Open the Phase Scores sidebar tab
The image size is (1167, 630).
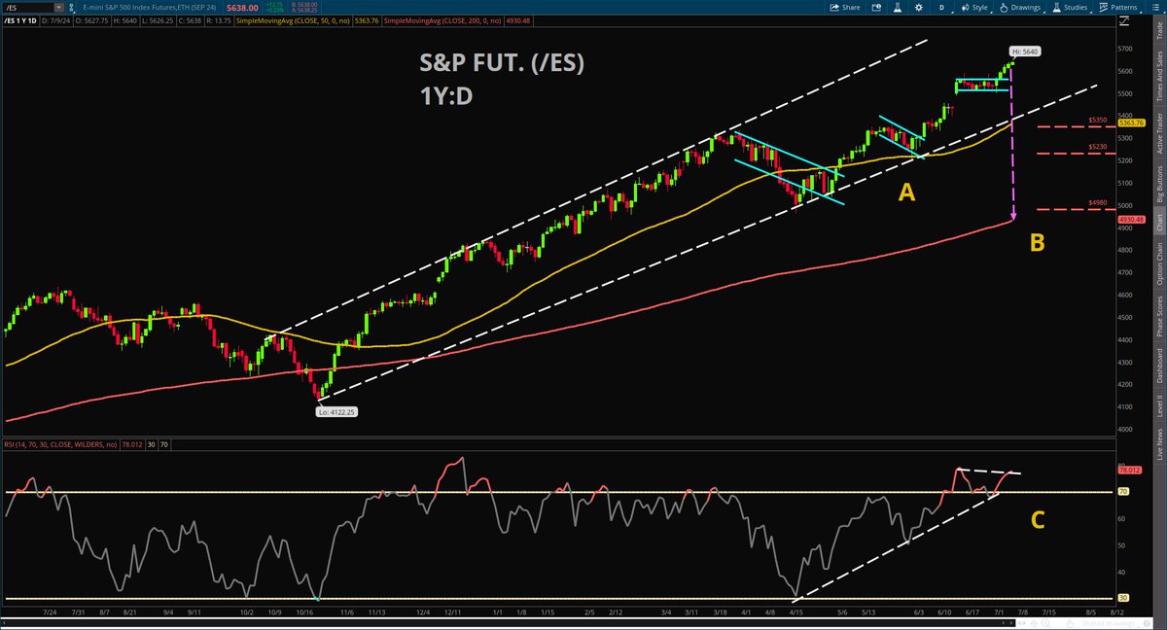coord(1158,315)
